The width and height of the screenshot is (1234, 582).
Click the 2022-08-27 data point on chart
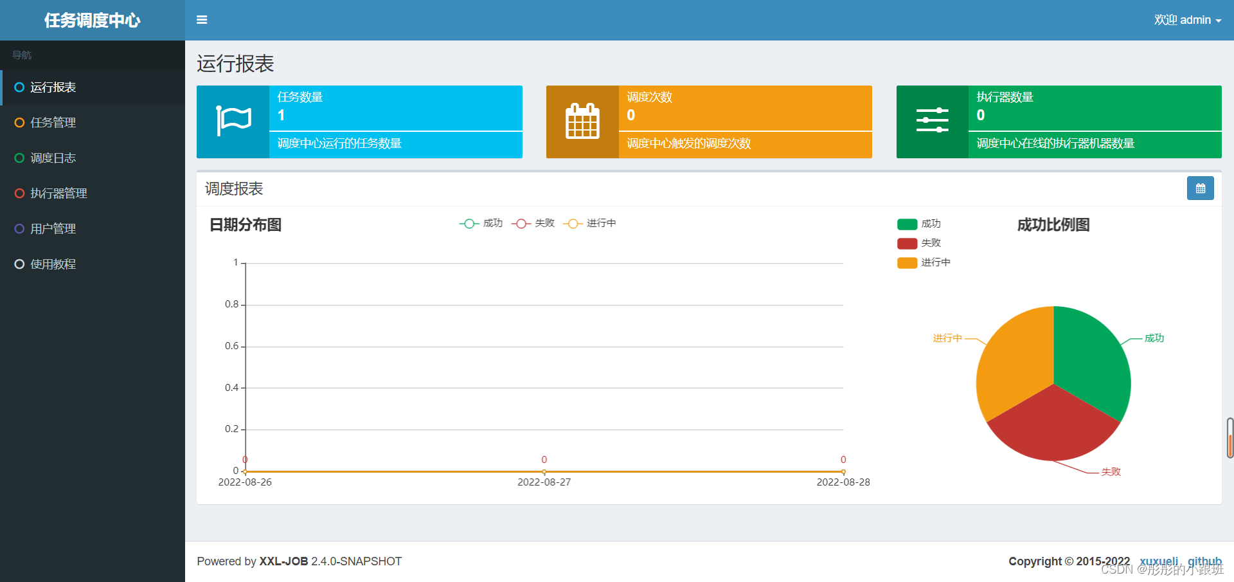coord(544,471)
